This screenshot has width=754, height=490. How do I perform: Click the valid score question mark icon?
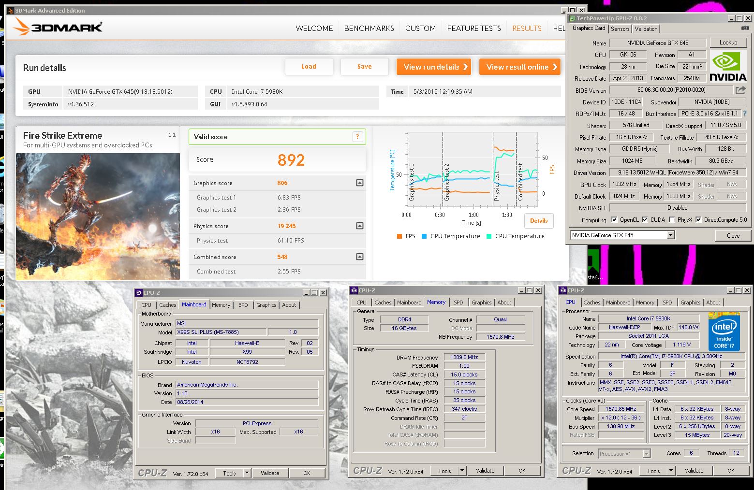tap(357, 137)
